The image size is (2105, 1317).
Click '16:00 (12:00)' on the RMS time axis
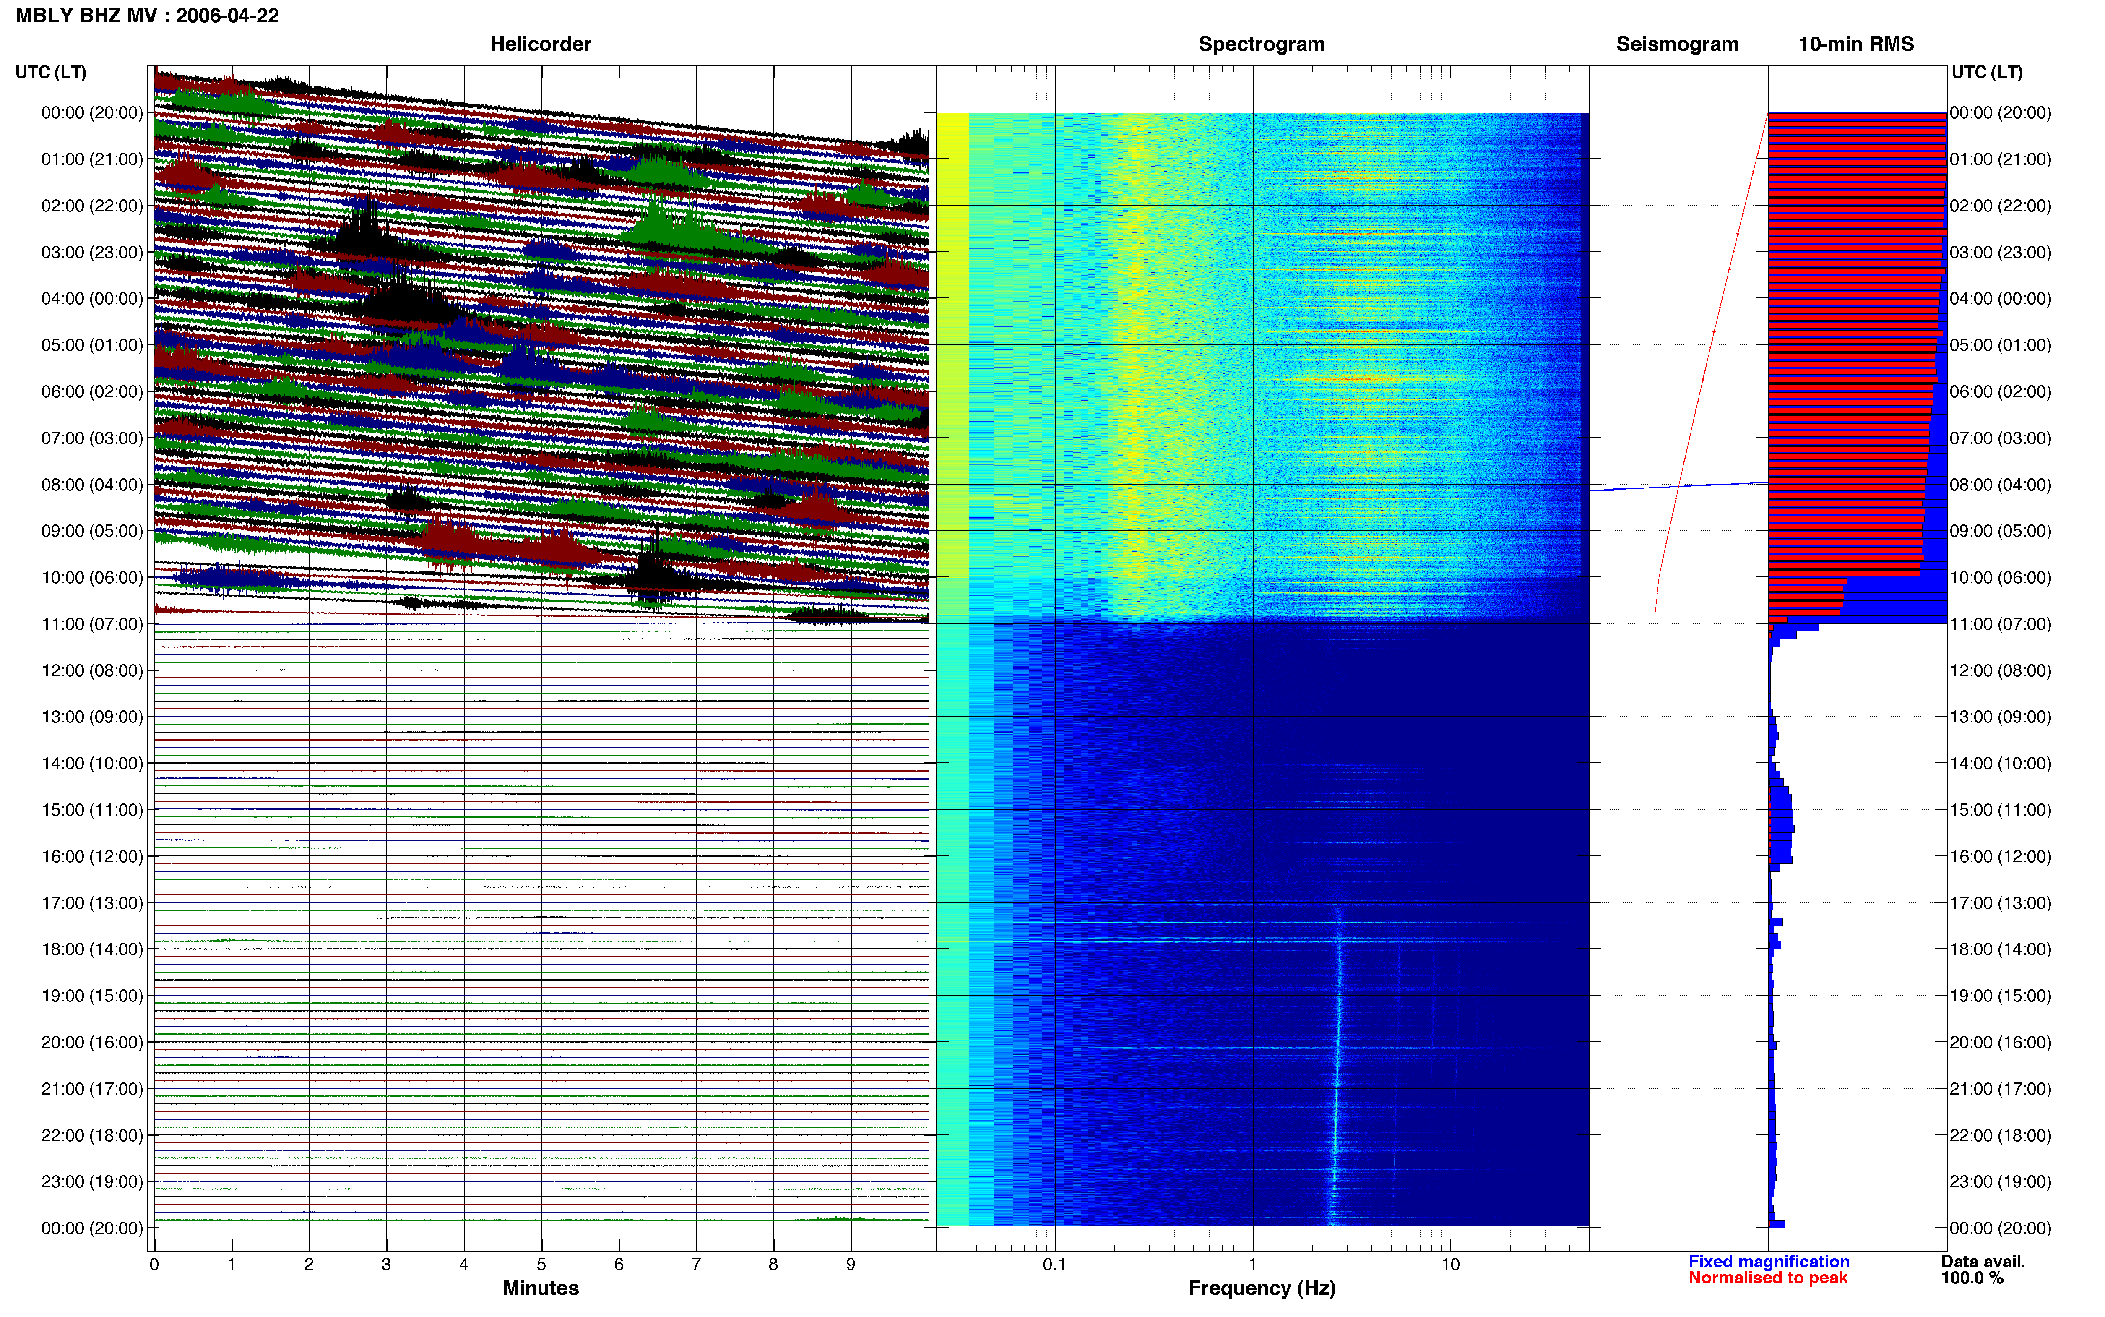click(x=2001, y=856)
